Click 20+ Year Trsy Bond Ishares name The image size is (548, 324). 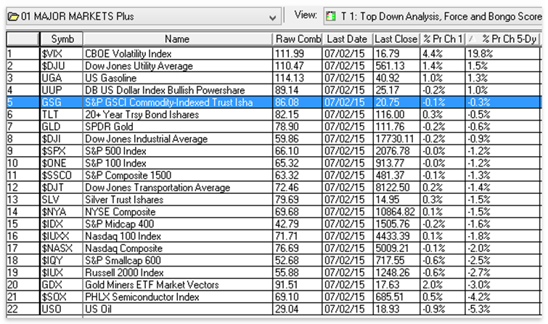(x=142, y=114)
